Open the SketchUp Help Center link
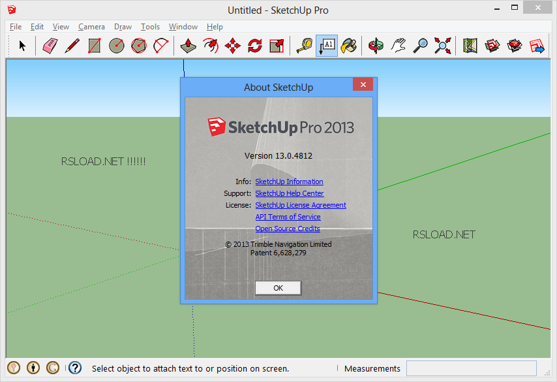 290,193
